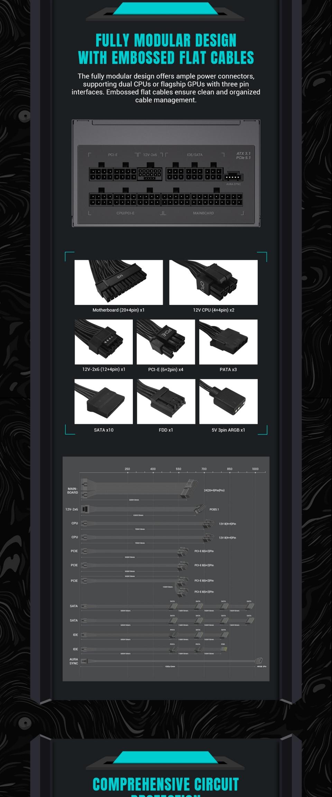Image resolution: width=332 pixels, height=797 pixels.
Task: Click the AURA SYNC cable row label in the diagram
Action: 74,661
